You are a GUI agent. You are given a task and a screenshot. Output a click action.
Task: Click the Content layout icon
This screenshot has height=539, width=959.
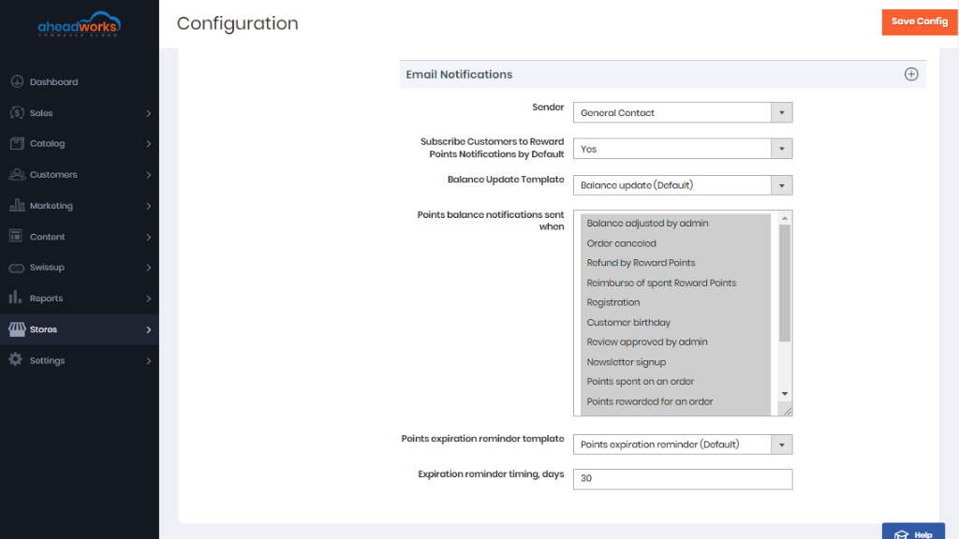point(16,236)
